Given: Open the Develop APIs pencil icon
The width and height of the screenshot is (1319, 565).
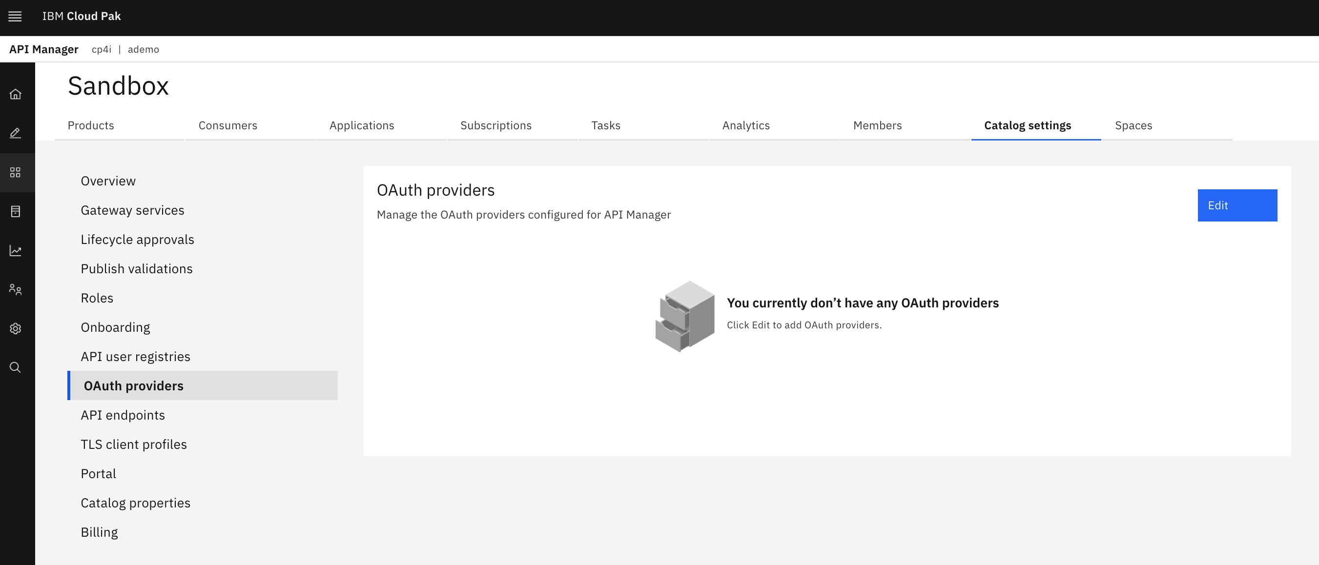Looking at the screenshot, I should pos(15,134).
